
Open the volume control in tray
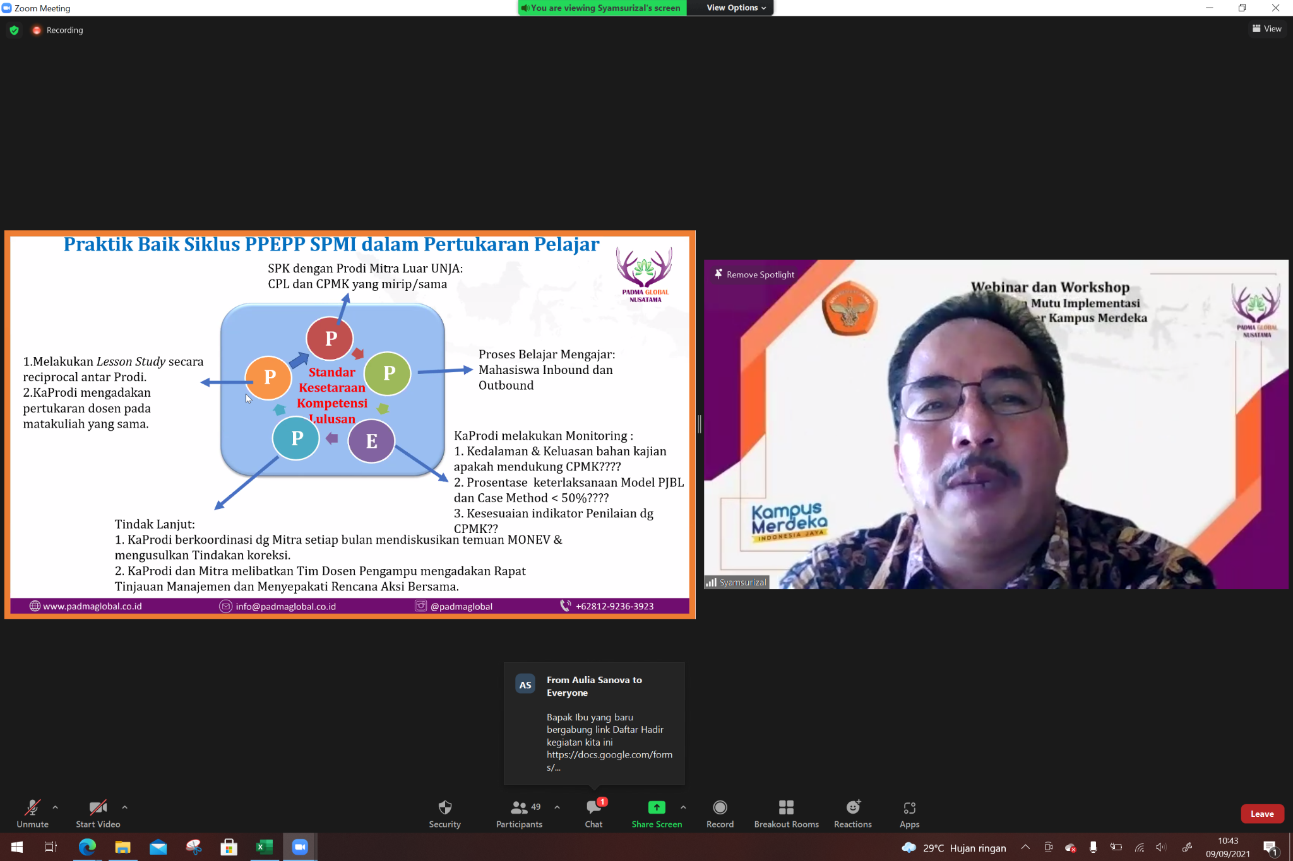pyautogui.click(x=1161, y=847)
